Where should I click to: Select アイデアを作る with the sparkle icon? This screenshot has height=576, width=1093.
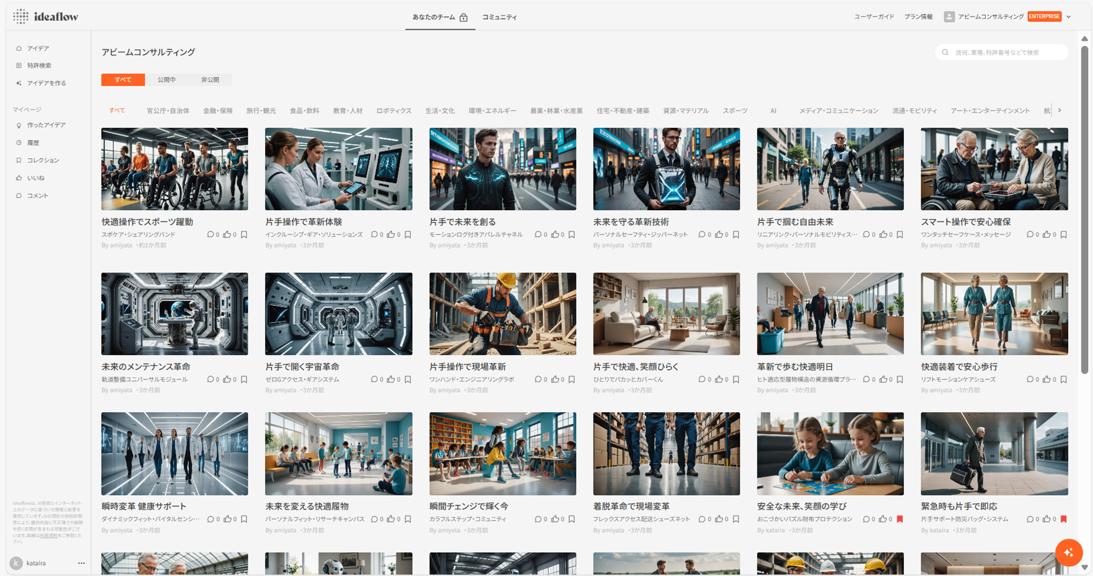(x=46, y=82)
